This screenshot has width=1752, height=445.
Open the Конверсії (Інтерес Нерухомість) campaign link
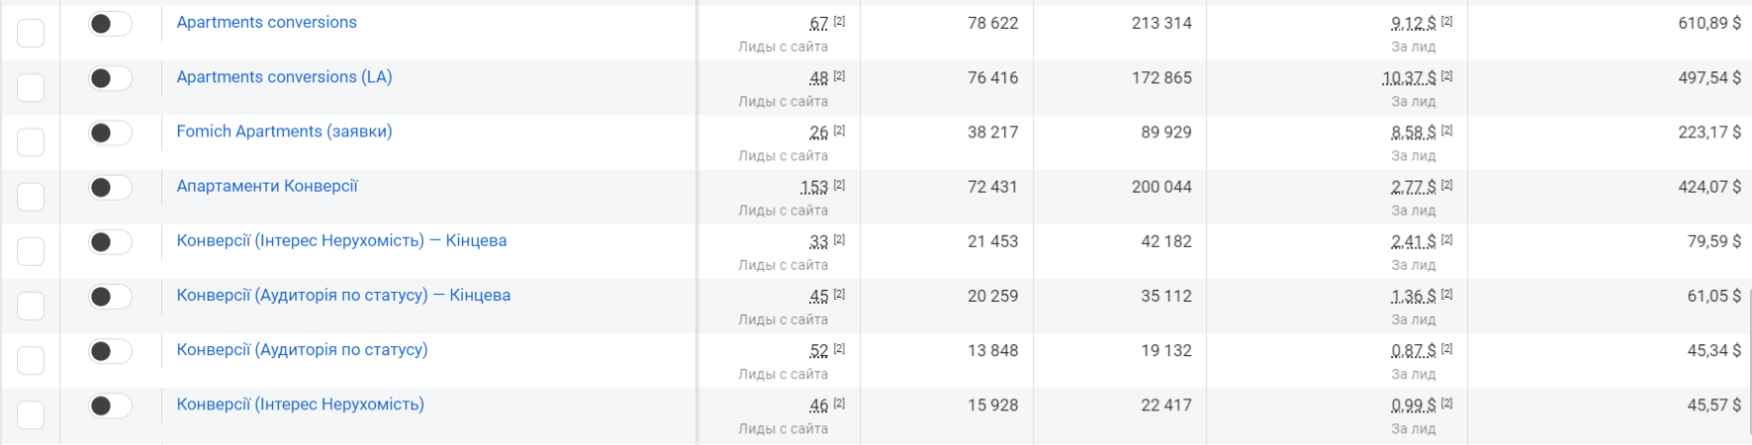pos(300,404)
